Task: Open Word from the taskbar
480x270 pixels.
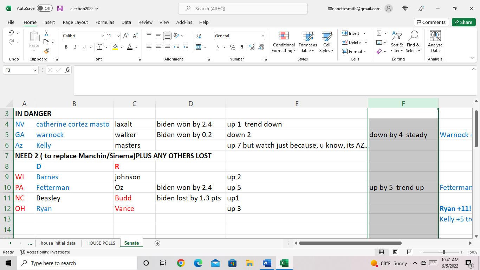Action: pyautogui.click(x=267, y=263)
